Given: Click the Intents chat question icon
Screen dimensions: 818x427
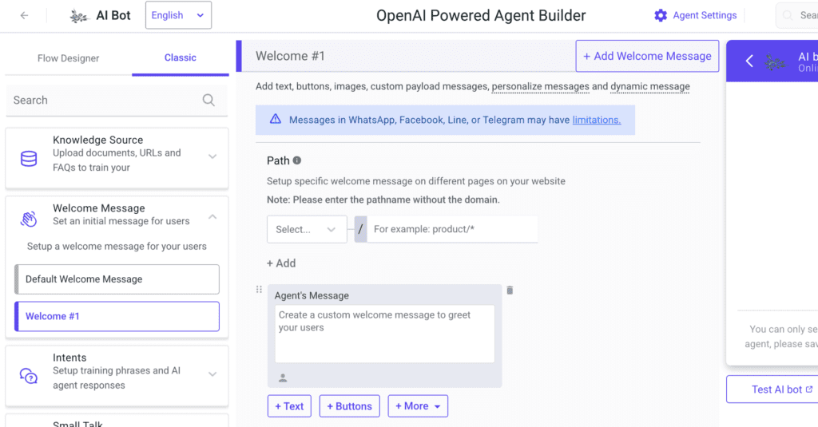Looking at the screenshot, I should point(29,375).
